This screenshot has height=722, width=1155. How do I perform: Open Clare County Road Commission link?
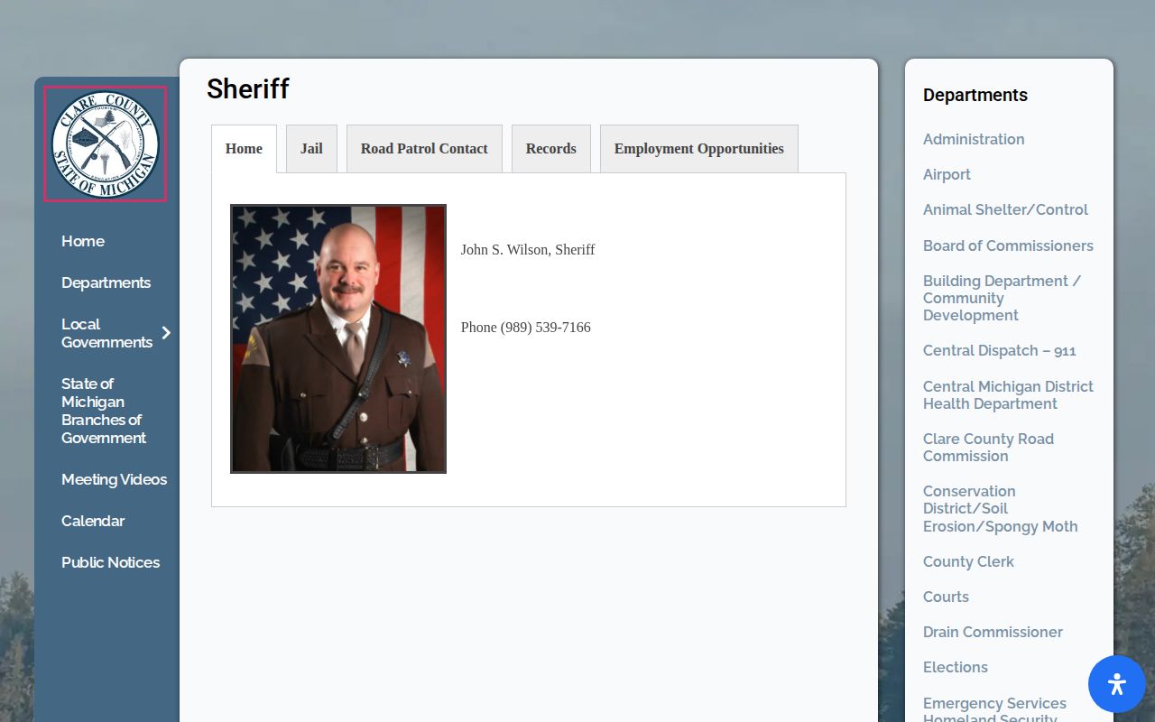tap(988, 447)
